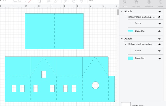Collapse the second Halloween House group arrow
Screen dimensions: 166x106
125,44
